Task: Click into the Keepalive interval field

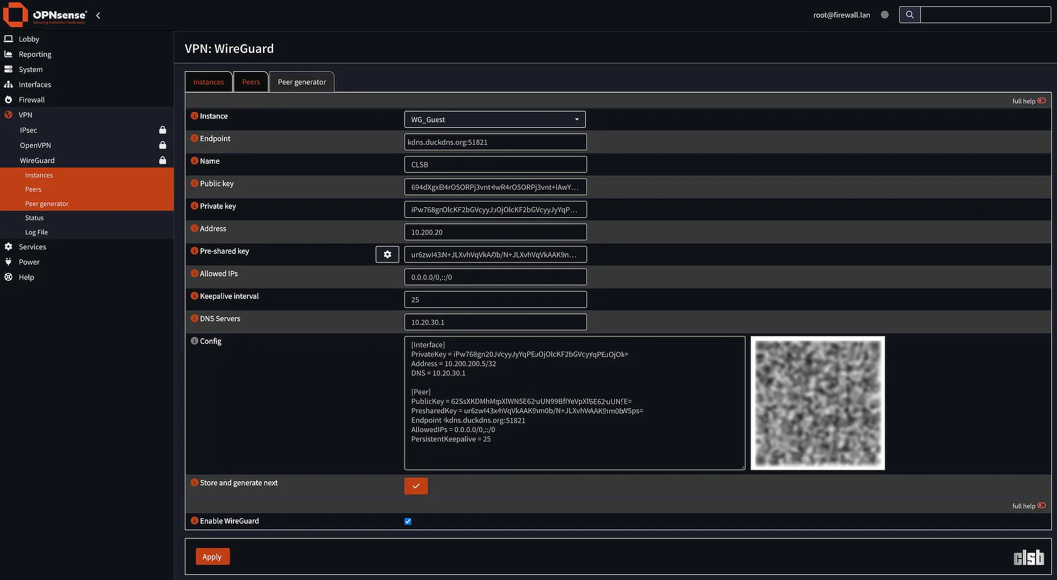Action: pos(495,300)
